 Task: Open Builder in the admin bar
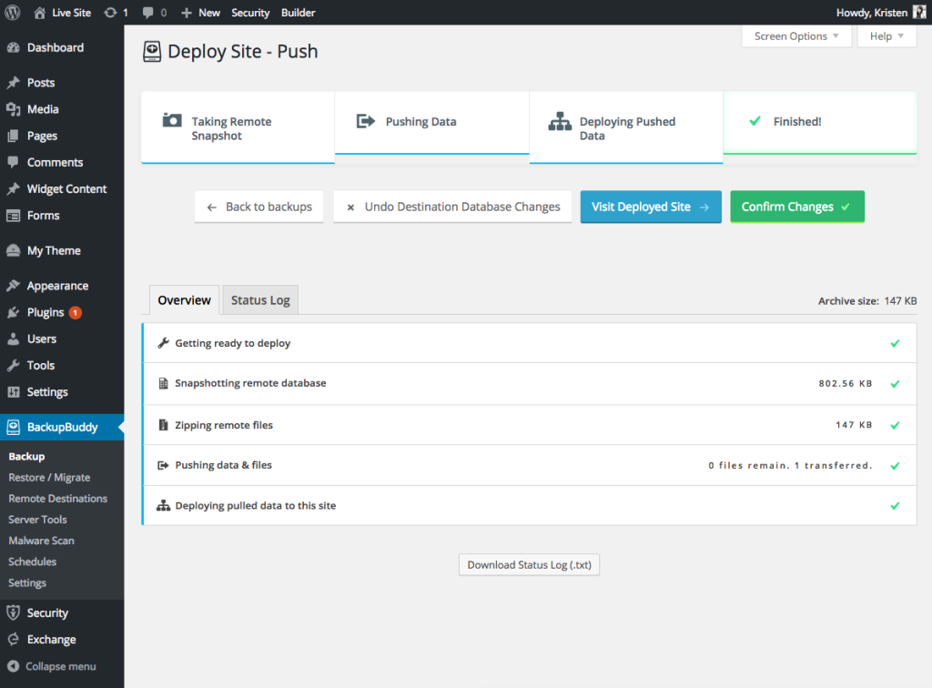click(299, 13)
